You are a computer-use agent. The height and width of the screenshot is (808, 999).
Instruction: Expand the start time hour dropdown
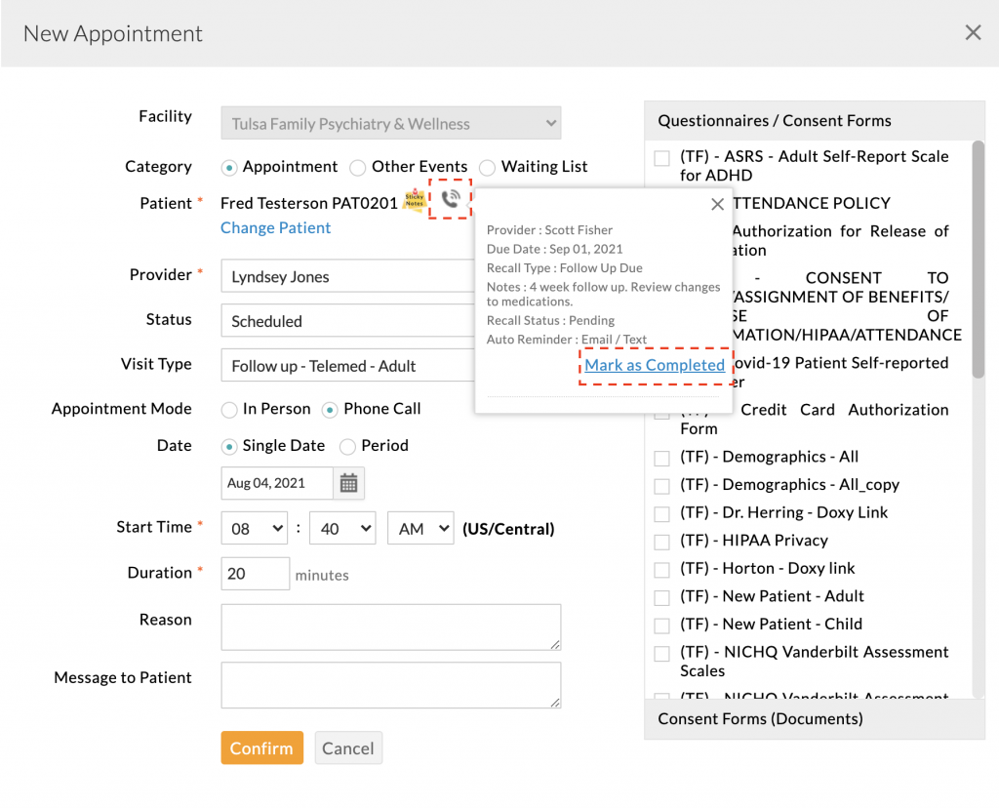click(254, 529)
